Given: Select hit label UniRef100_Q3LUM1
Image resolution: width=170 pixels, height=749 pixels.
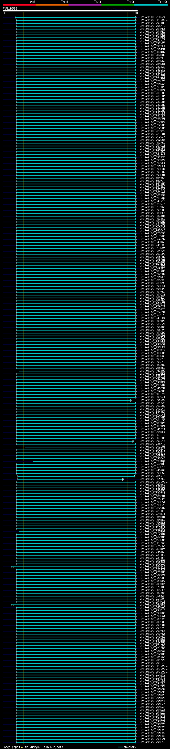Looking at the screenshot, I should tap(152, 108).
